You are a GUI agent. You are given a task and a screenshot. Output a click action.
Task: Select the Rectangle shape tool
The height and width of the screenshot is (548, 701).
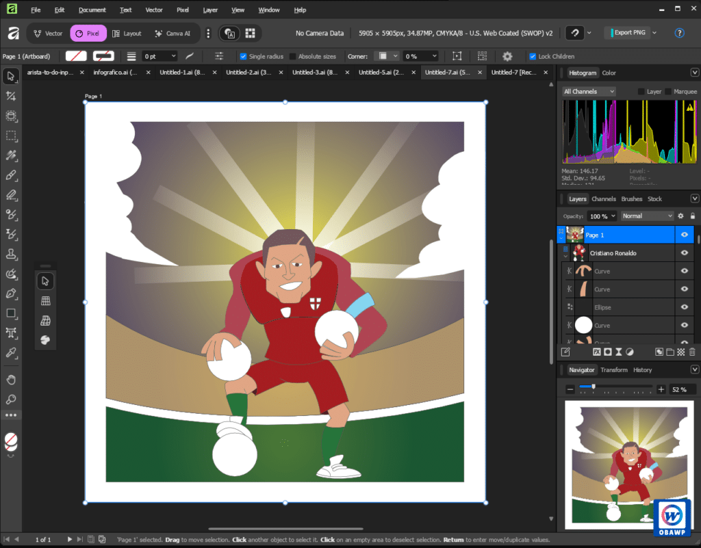[x=11, y=313]
